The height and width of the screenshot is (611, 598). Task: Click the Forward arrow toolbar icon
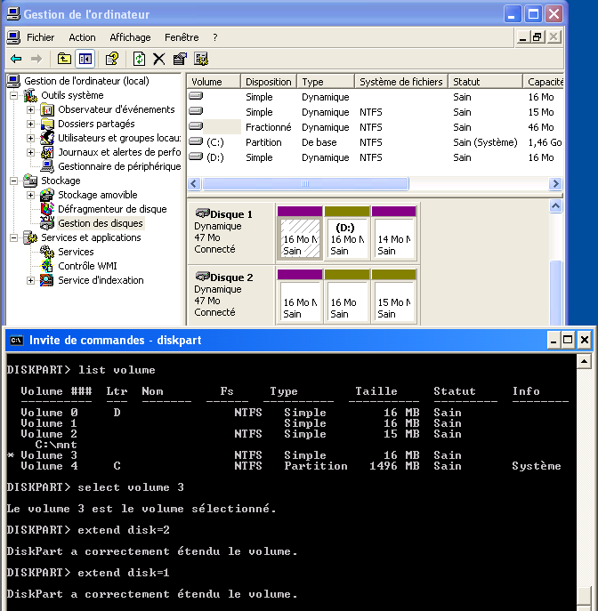click(36, 60)
